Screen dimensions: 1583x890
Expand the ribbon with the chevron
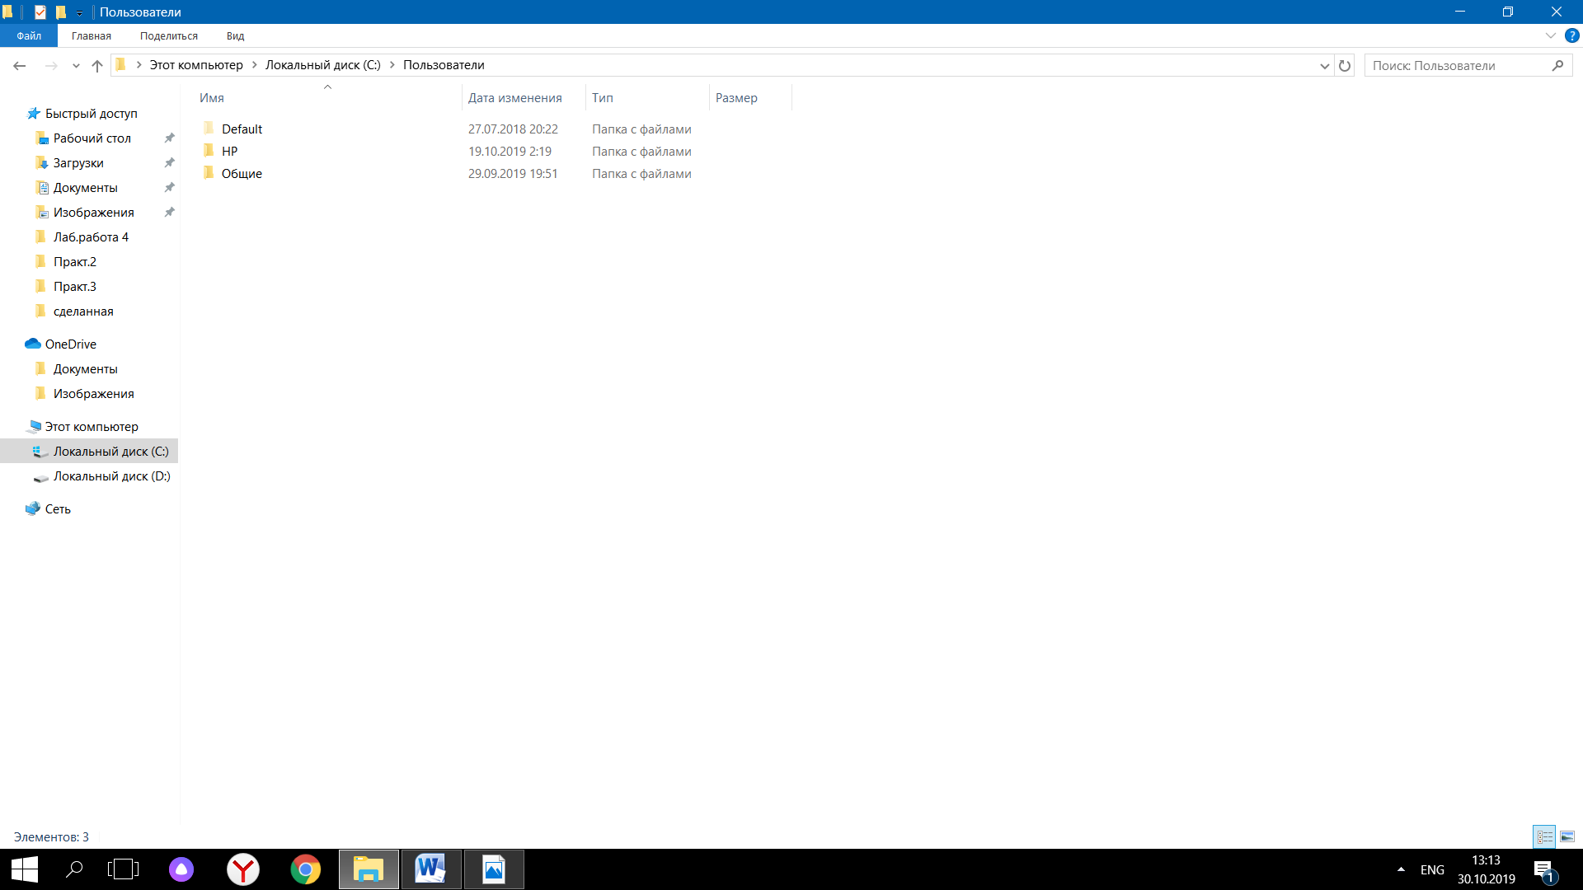click(1550, 35)
